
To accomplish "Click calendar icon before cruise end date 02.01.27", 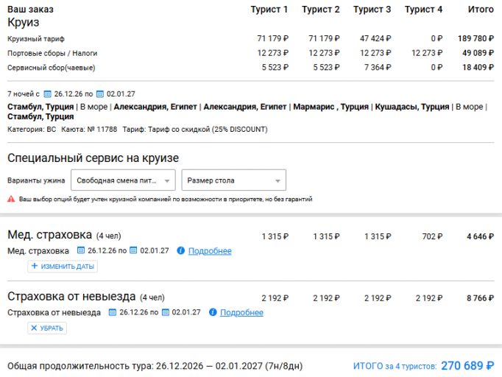I will tap(100, 94).
